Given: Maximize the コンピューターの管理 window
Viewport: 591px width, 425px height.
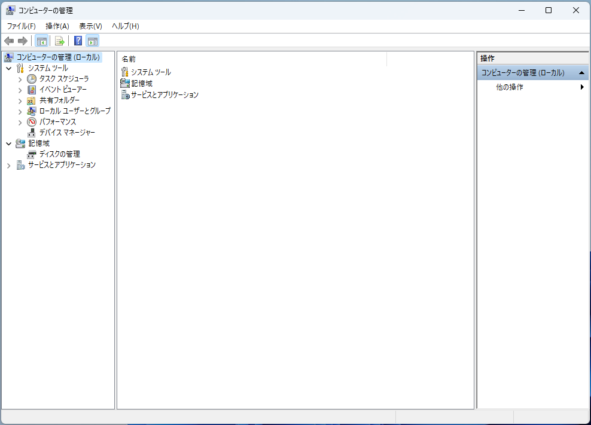Looking at the screenshot, I should pyautogui.click(x=549, y=10).
